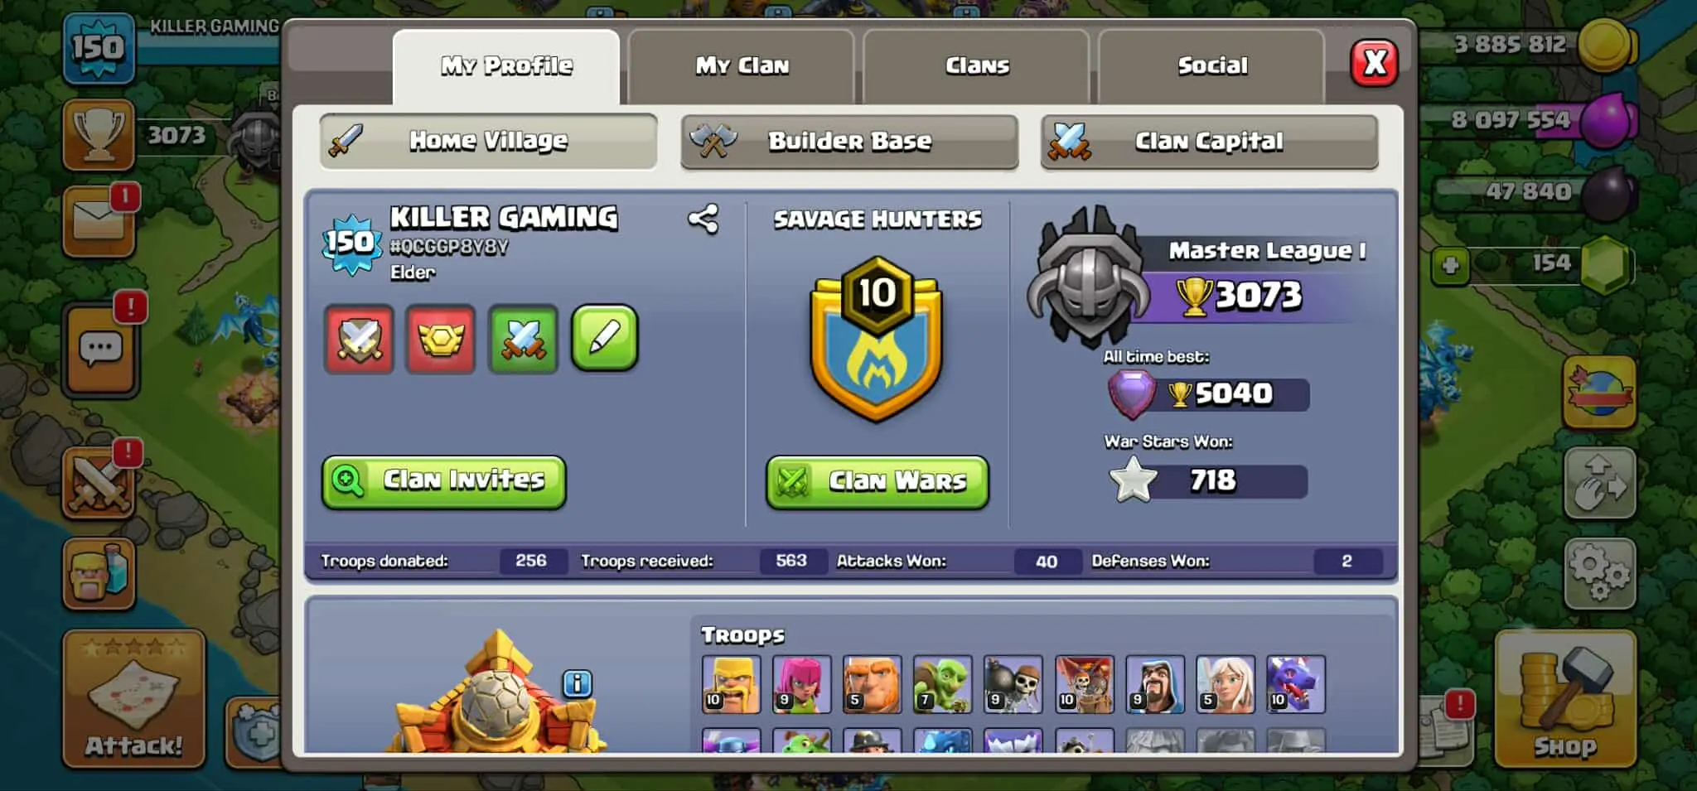Select the red crossed swords shield badge
The width and height of the screenshot is (1697, 791).
point(359,339)
